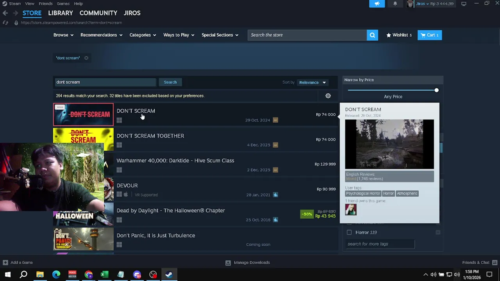Click Dead by Daylight Halloween Chapter title

coord(171,211)
